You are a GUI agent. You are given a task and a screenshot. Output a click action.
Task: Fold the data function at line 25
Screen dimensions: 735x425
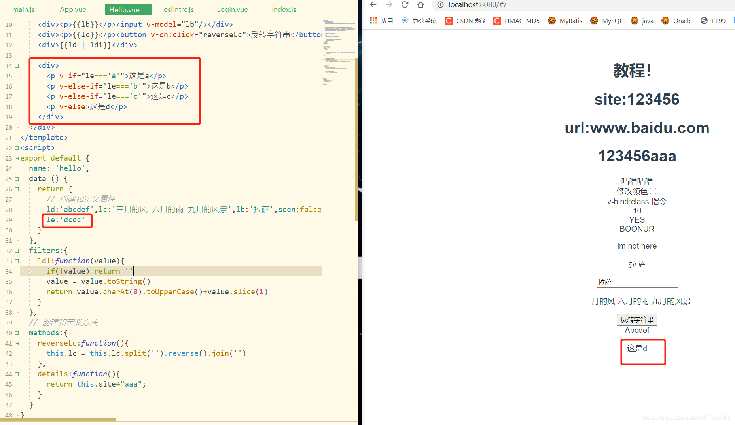coord(17,179)
